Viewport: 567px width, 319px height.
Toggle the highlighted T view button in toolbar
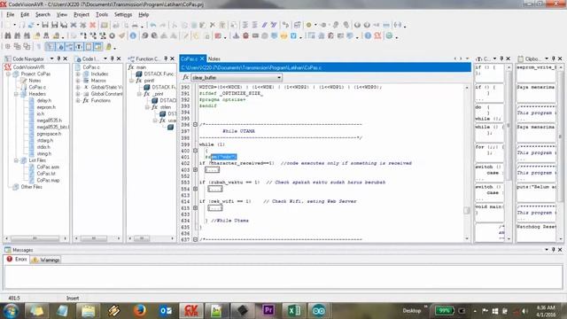pos(79,47)
